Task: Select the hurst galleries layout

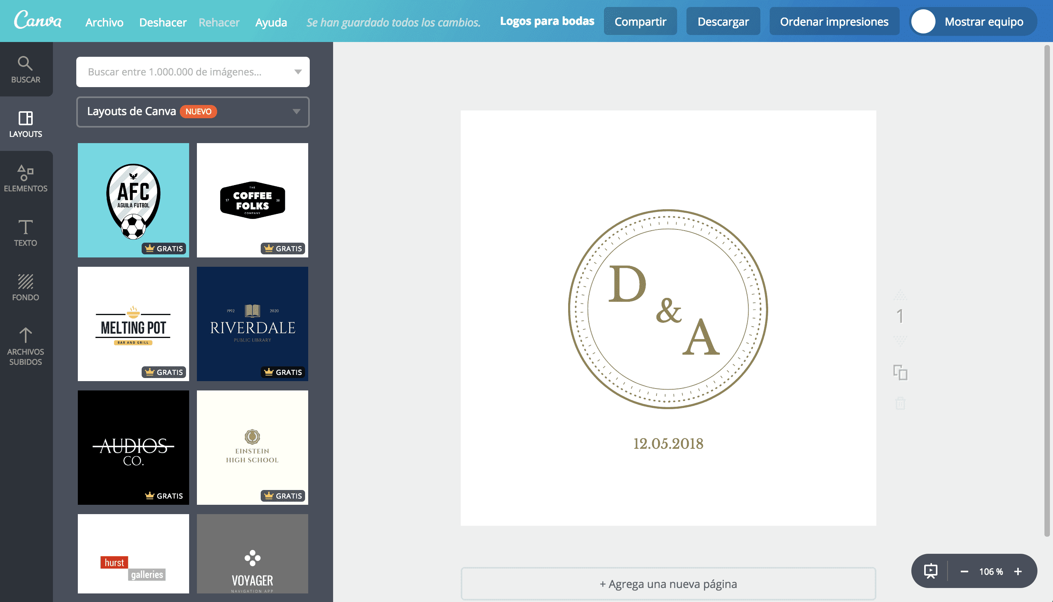Action: coord(133,554)
